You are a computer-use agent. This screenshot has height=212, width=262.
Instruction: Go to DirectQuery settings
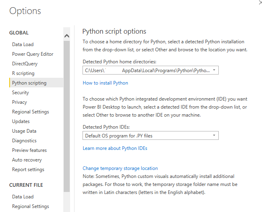[x=25, y=64]
